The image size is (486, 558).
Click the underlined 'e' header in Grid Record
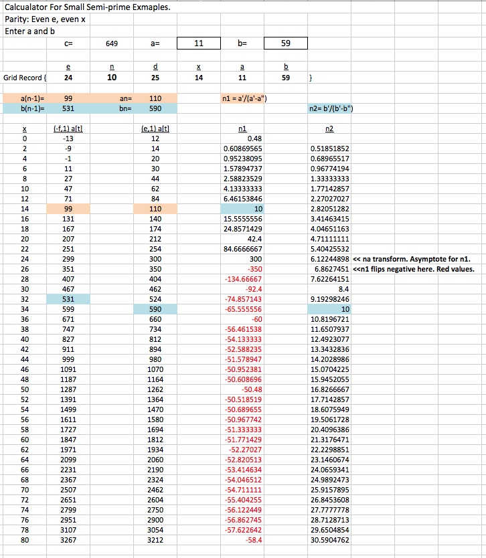(x=68, y=67)
